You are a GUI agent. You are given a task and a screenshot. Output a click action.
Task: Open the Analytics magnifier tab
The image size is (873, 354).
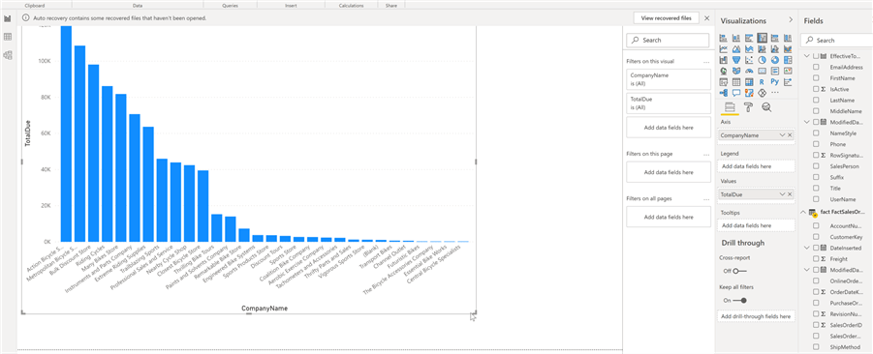(x=766, y=107)
